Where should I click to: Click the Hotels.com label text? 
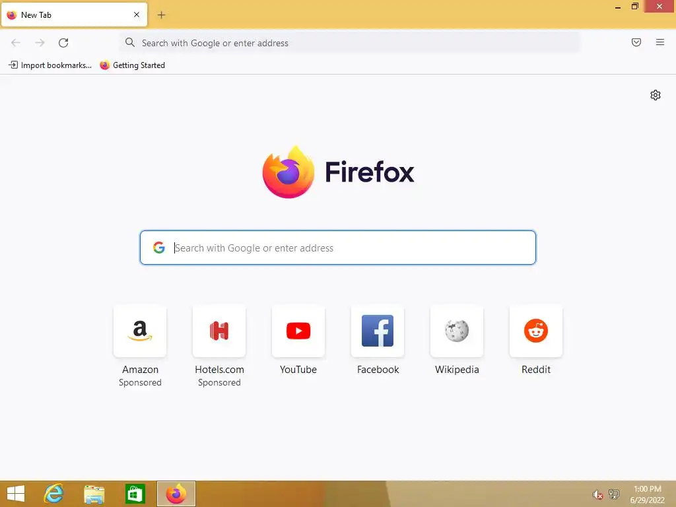219,370
